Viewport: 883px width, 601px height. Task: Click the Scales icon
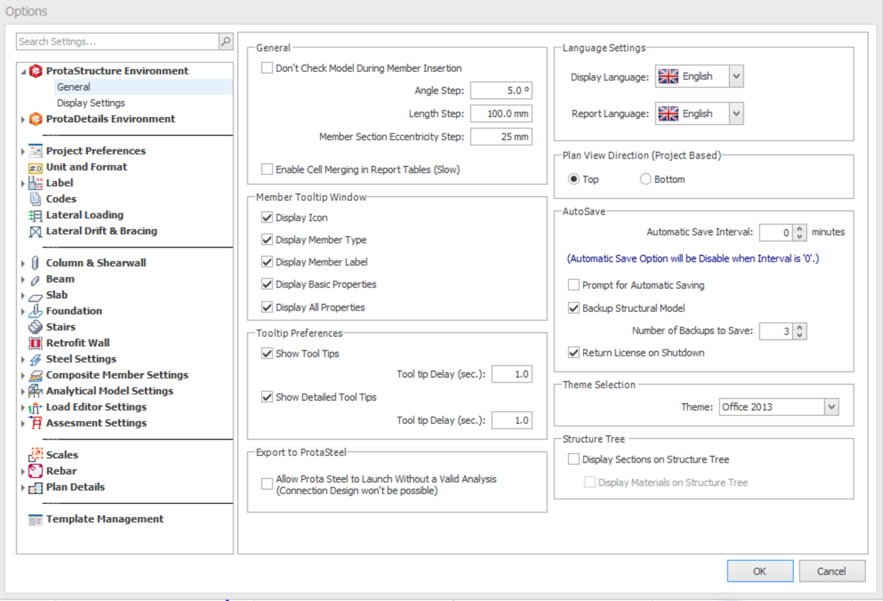tap(35, 455)
